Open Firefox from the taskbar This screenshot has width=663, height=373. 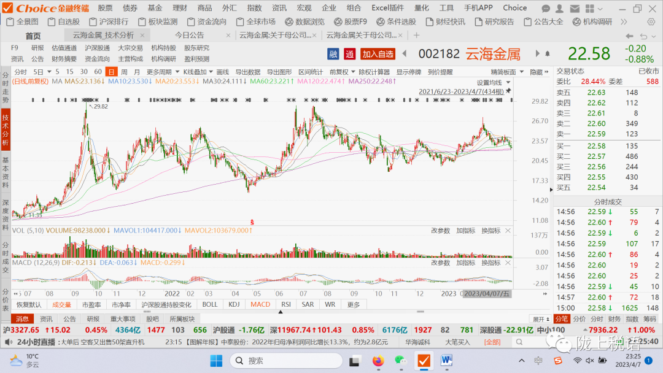point(378,361)
